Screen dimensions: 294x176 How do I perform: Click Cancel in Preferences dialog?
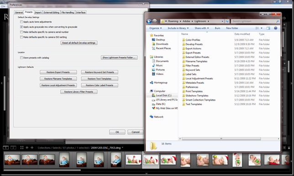pyautogui.click(x=136, y=132)
